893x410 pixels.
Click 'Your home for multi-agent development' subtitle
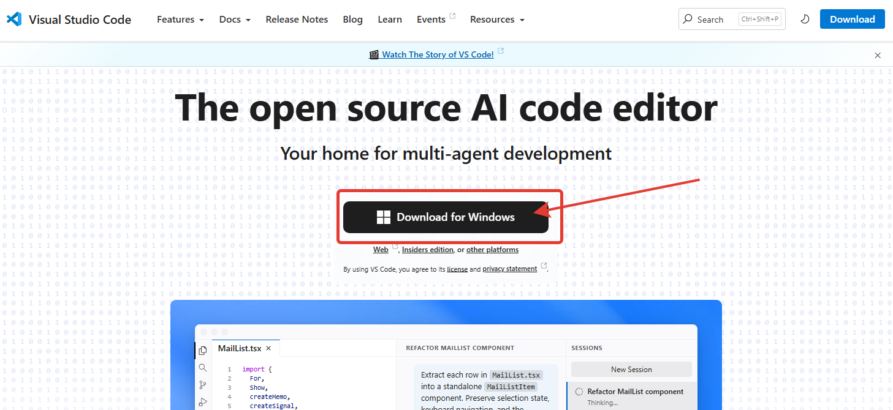[446, 153]
